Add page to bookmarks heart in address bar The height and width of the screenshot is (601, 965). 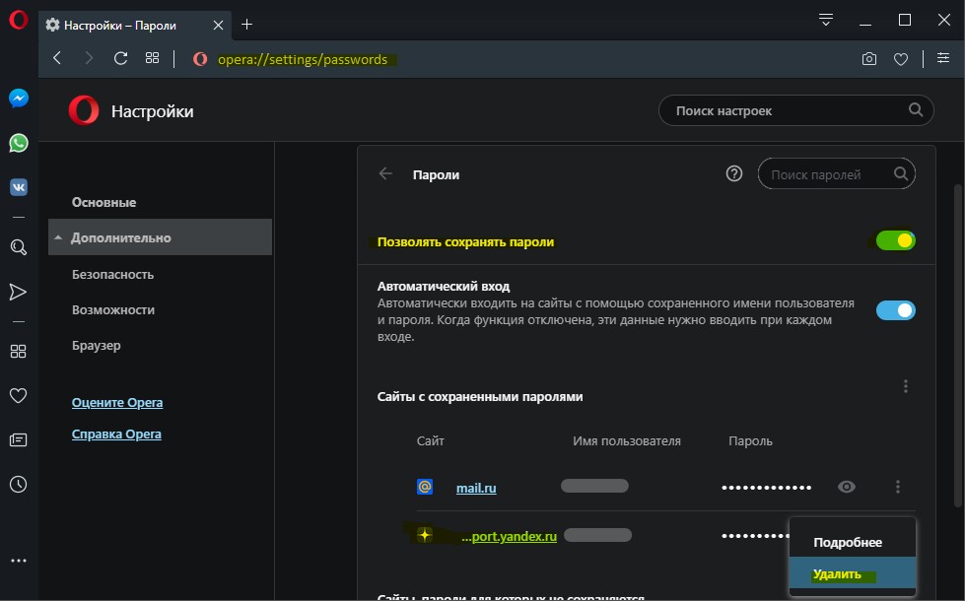(x=901, y=59)
